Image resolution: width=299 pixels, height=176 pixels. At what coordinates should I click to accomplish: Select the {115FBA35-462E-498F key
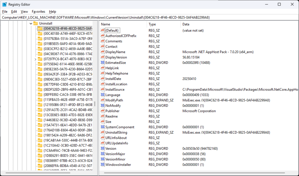click(x=68, y=99)
